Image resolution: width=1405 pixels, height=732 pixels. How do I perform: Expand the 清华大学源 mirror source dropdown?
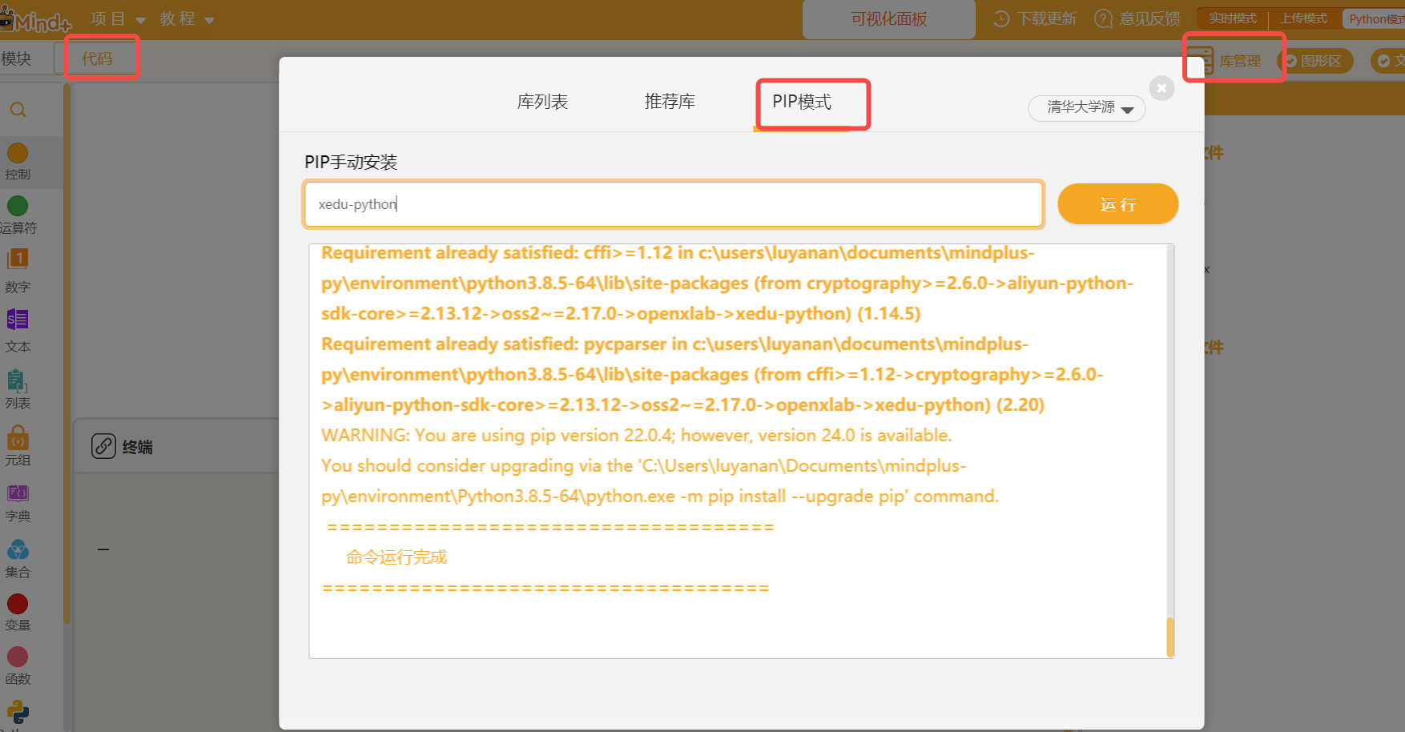pos(1087,107)
